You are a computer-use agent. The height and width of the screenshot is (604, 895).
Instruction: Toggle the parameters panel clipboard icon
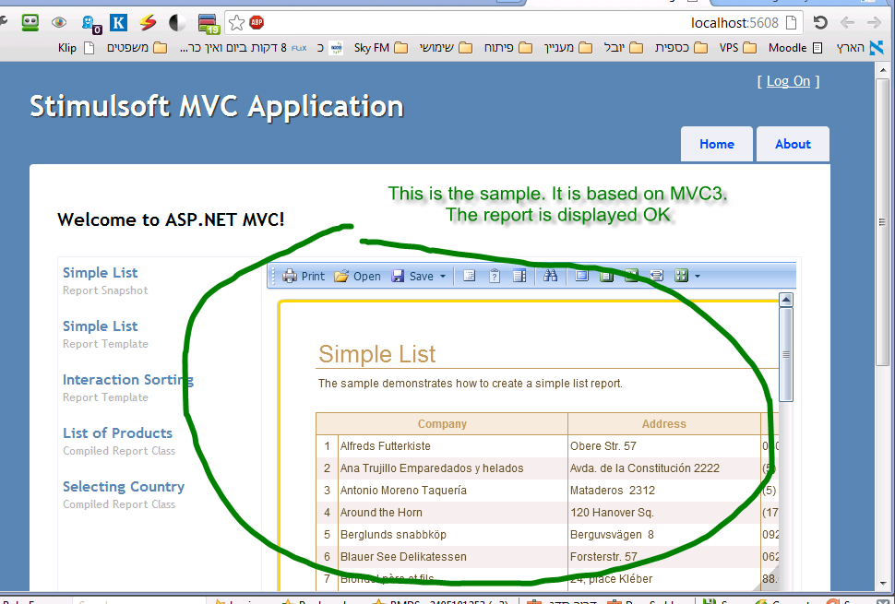(x=495, y=276)
